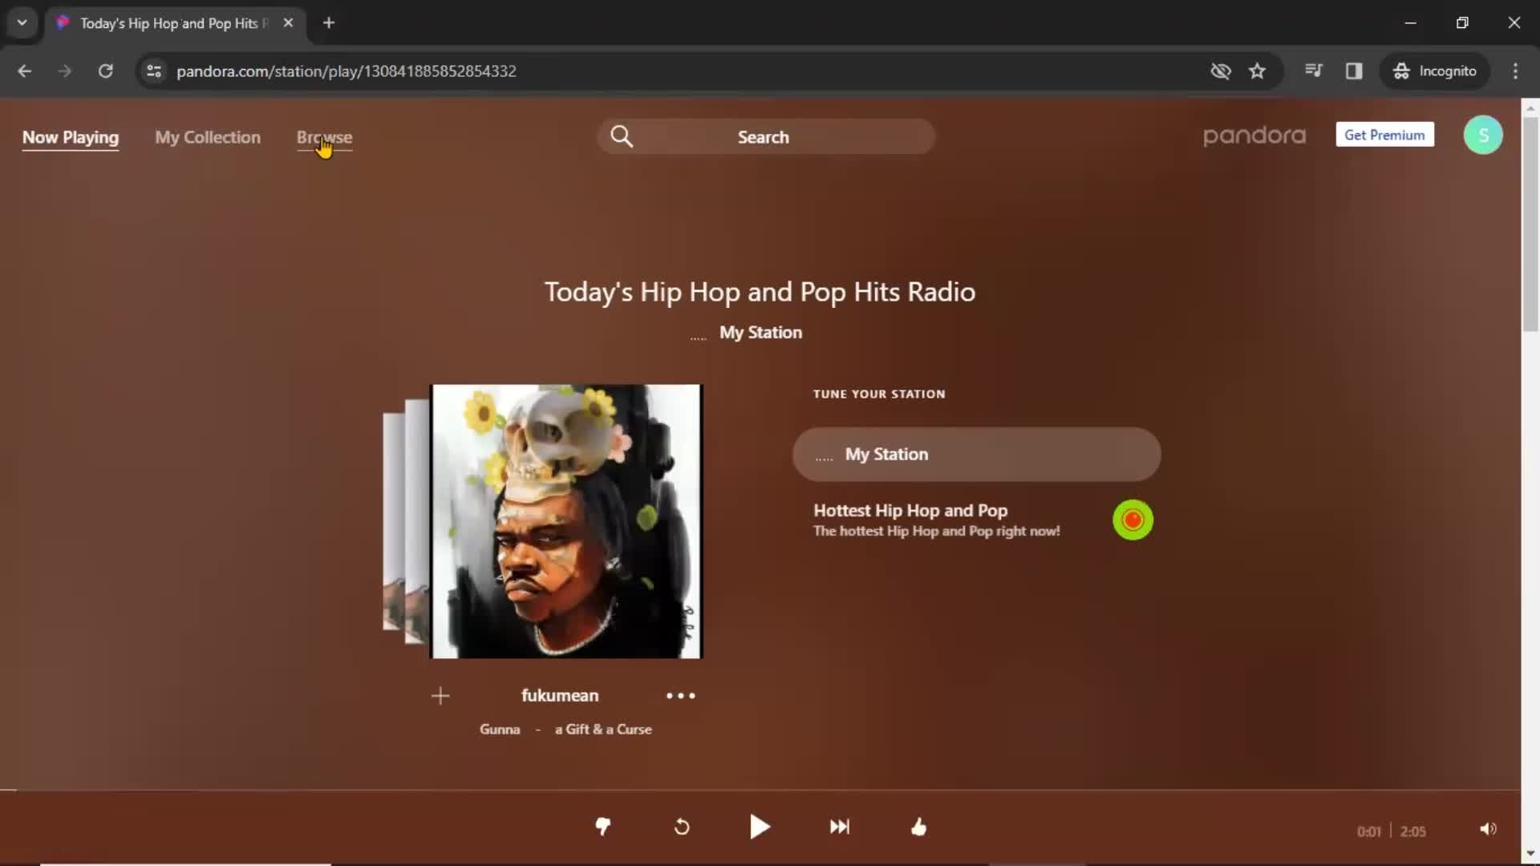Click the search magnifier icon
Viewport: 1540px width, 866px height.
pos(622,136)
